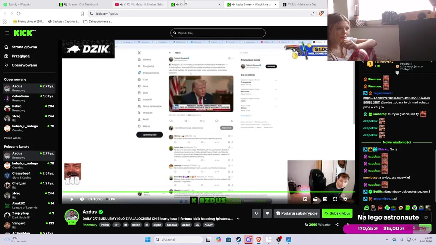Open Windows Start menu
The height and width of the screenshot is (245, 436).
pyautogui.click(x=147, y=240)
